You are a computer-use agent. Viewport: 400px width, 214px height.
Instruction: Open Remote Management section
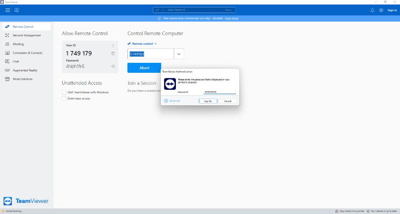point(27,35)
